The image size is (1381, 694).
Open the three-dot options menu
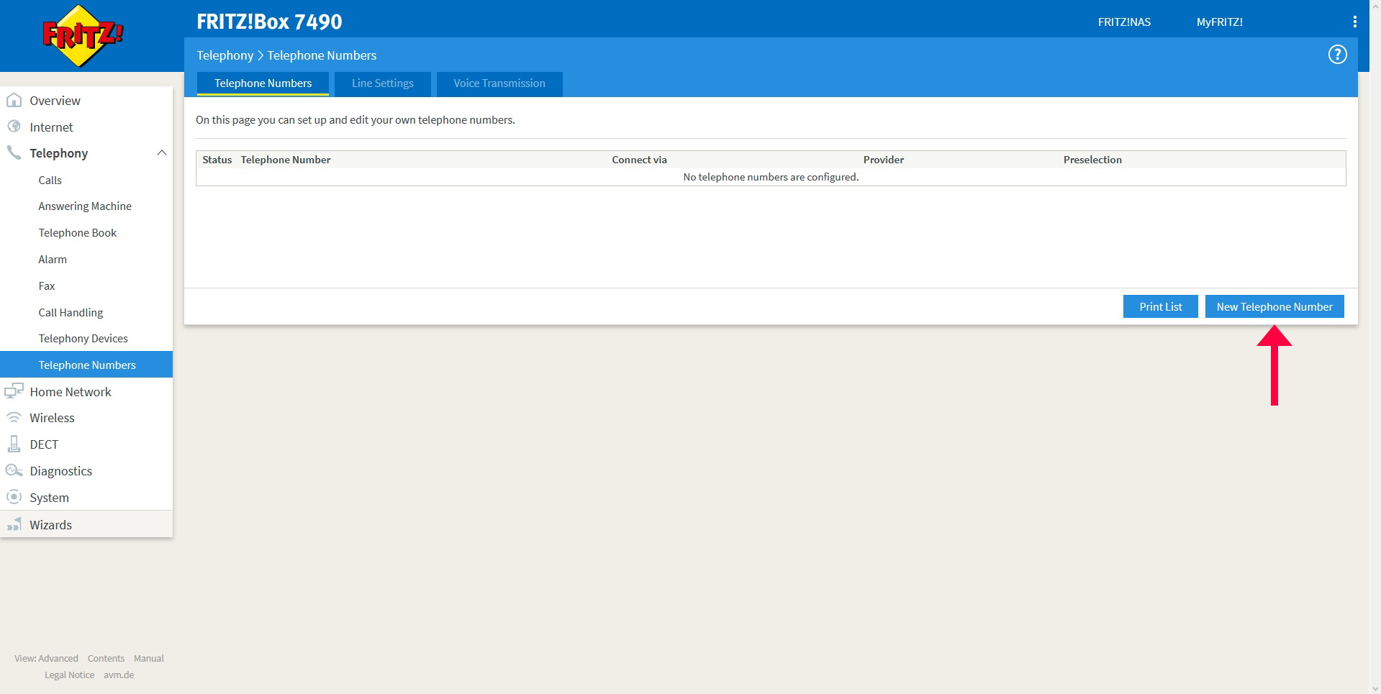pos(1355,22)
